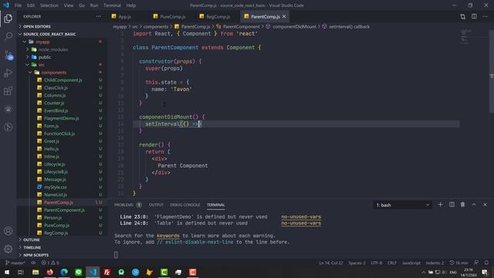The image size is (494, 278).
Task: Open notifications bell in status bar
Action: click(486, 263)
